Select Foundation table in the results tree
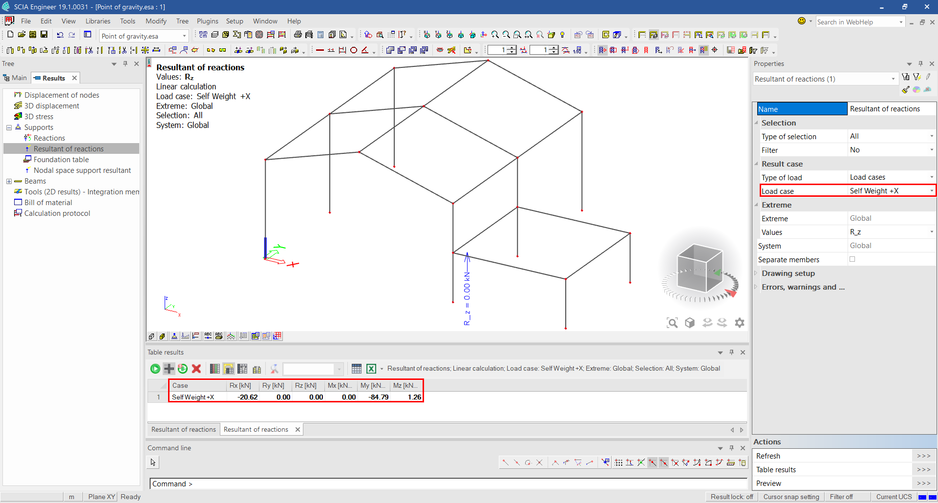 tap(61, 160)
